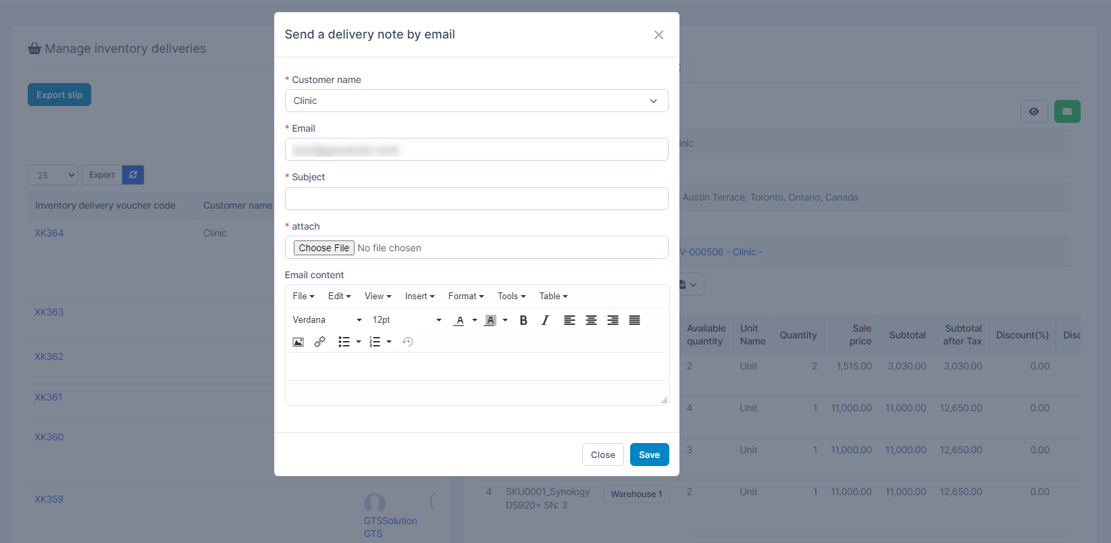The image size is (1111, 543).
Task: Click the Close button in dialog footer
Action: pyautogui.click(x=602, y=455)
